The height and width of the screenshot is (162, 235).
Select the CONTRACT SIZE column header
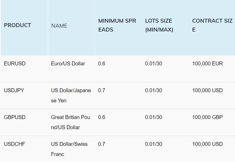pyautogui.click(x=212, y=25)
